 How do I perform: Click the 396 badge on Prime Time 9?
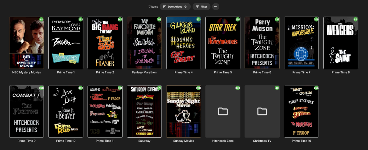[41, 88]
